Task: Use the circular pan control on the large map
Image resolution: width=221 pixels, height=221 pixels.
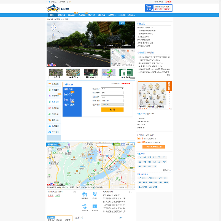Action: click(50, 150)
